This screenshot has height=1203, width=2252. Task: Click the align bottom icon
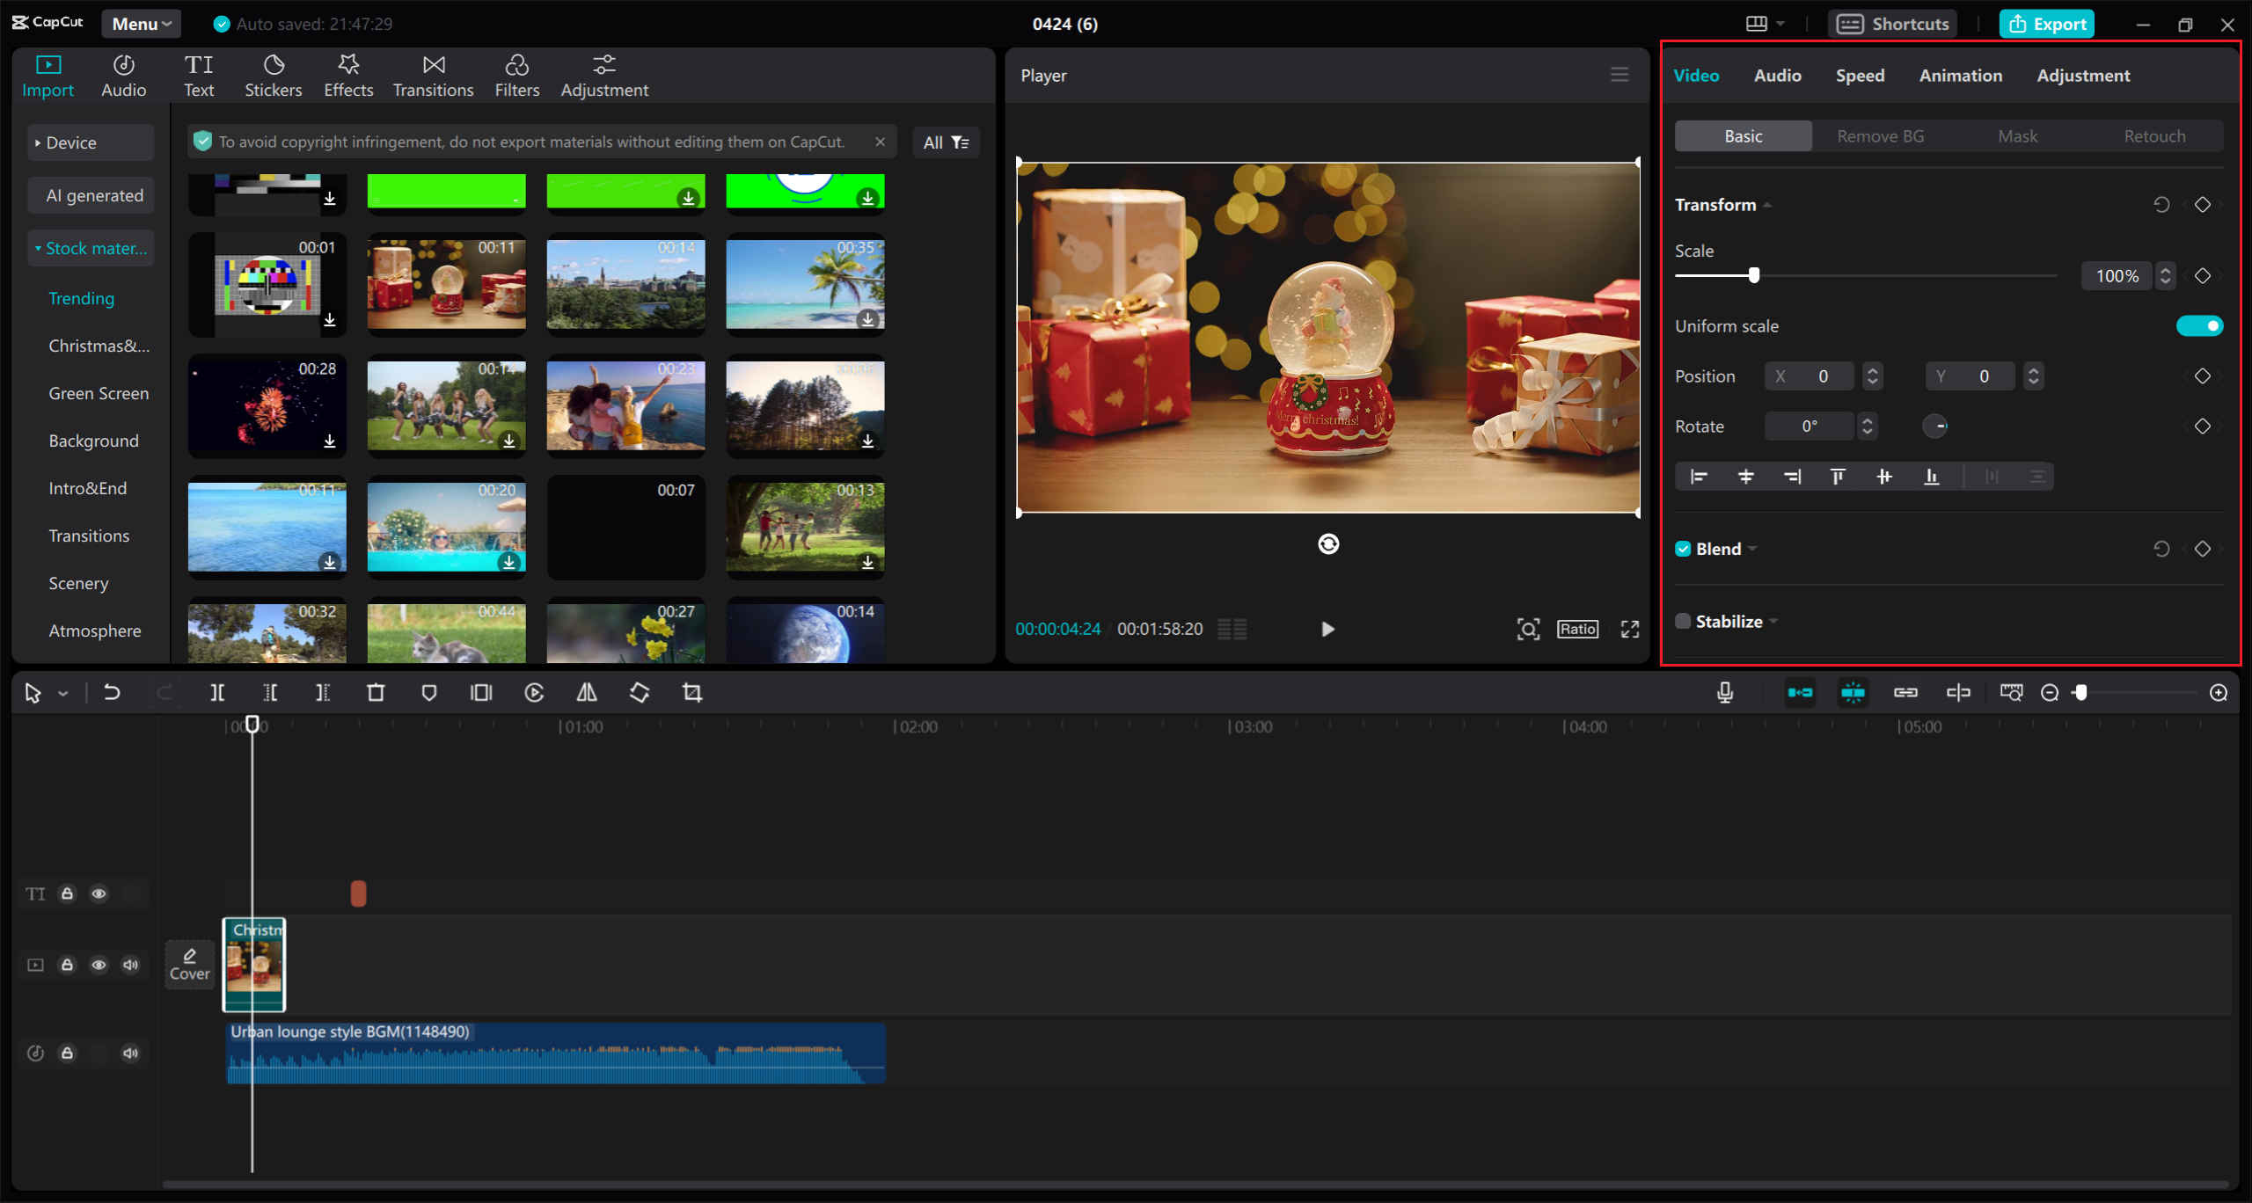(1932, 477)
